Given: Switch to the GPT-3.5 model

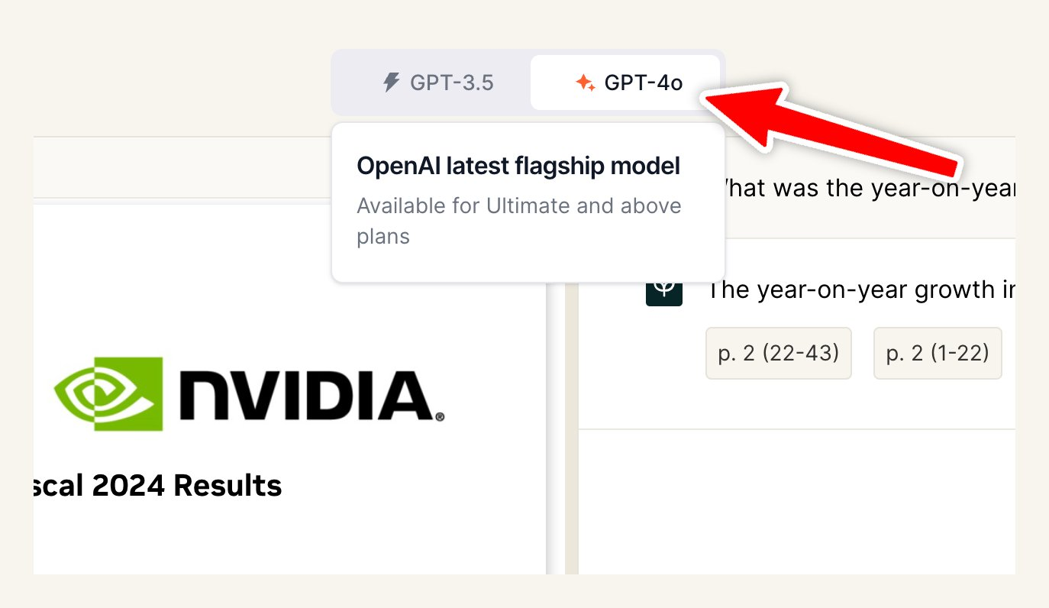Looking at the screenshot, I should 438,82.
